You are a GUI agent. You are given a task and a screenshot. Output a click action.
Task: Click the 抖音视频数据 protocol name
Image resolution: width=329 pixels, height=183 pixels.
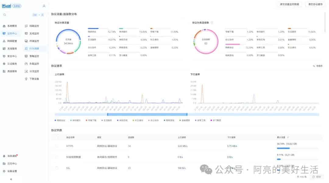[73, 157]
